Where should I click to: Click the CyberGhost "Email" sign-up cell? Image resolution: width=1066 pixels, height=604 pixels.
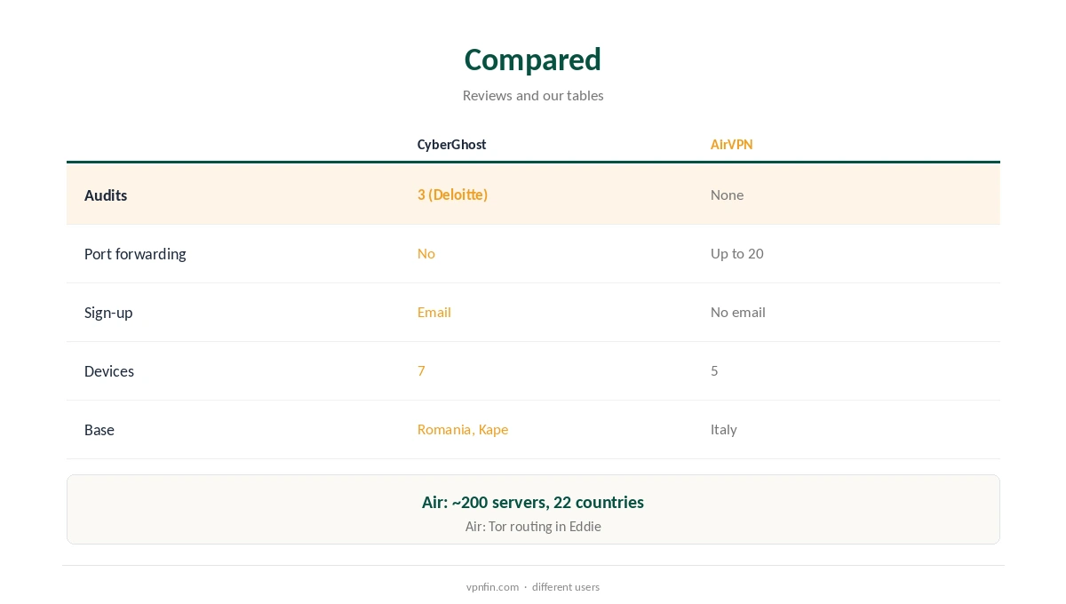pos(434,312)
